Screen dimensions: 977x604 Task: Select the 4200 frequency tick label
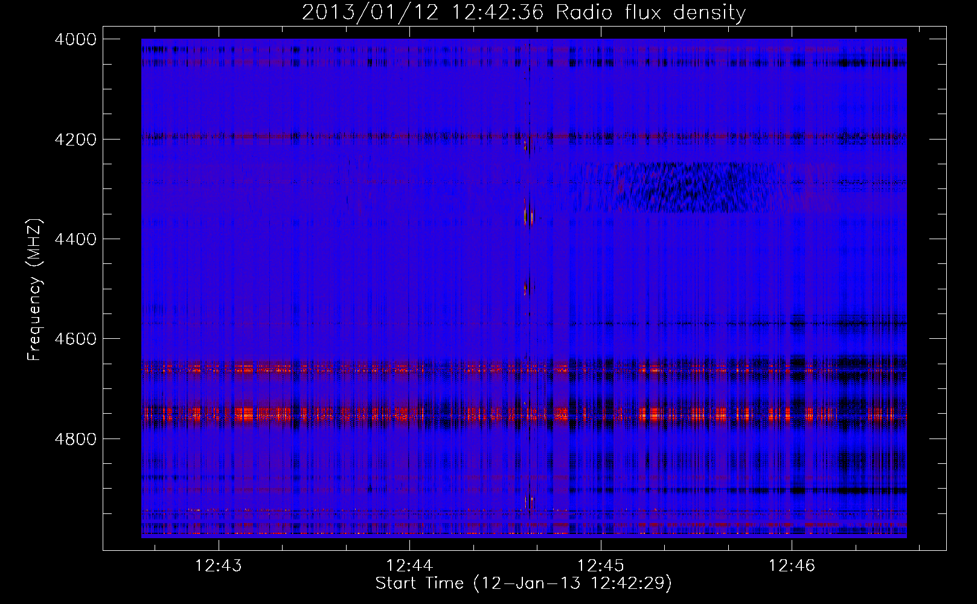click(x=75, y=140)
